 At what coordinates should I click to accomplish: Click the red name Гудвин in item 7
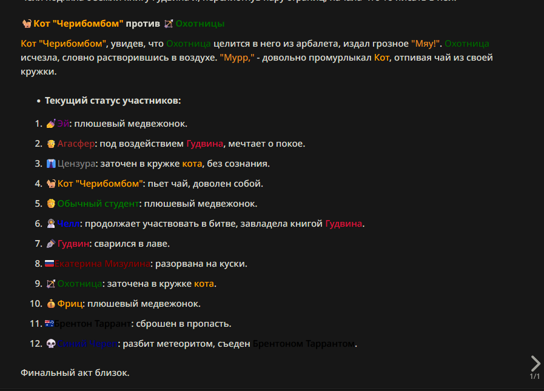click(73, 244)
